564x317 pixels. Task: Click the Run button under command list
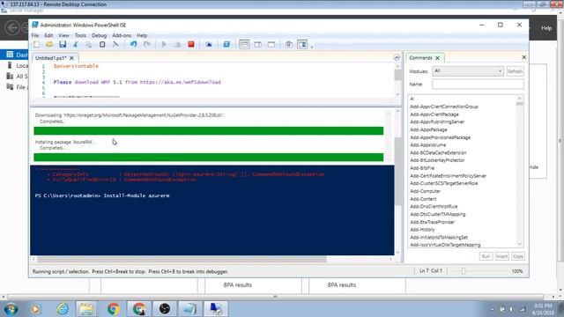pyautogui.click(x=486, y=256)
